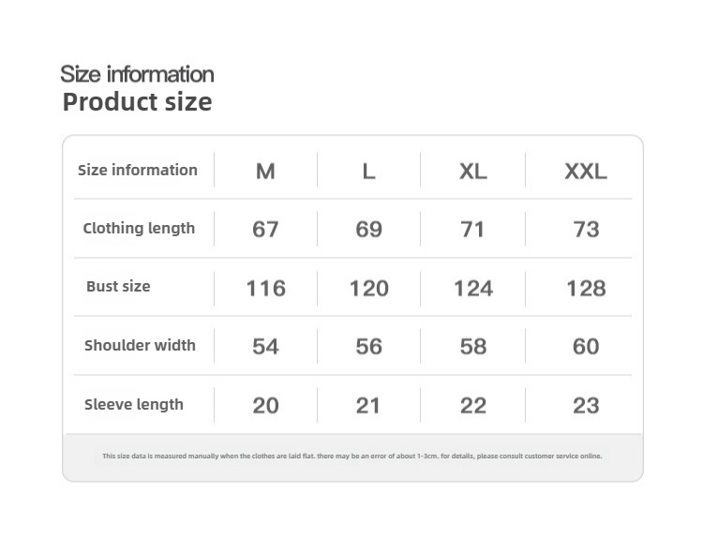Click bust size value 120 for L
703x539 pixels.
pyautogui.click(x=368, y=288)
